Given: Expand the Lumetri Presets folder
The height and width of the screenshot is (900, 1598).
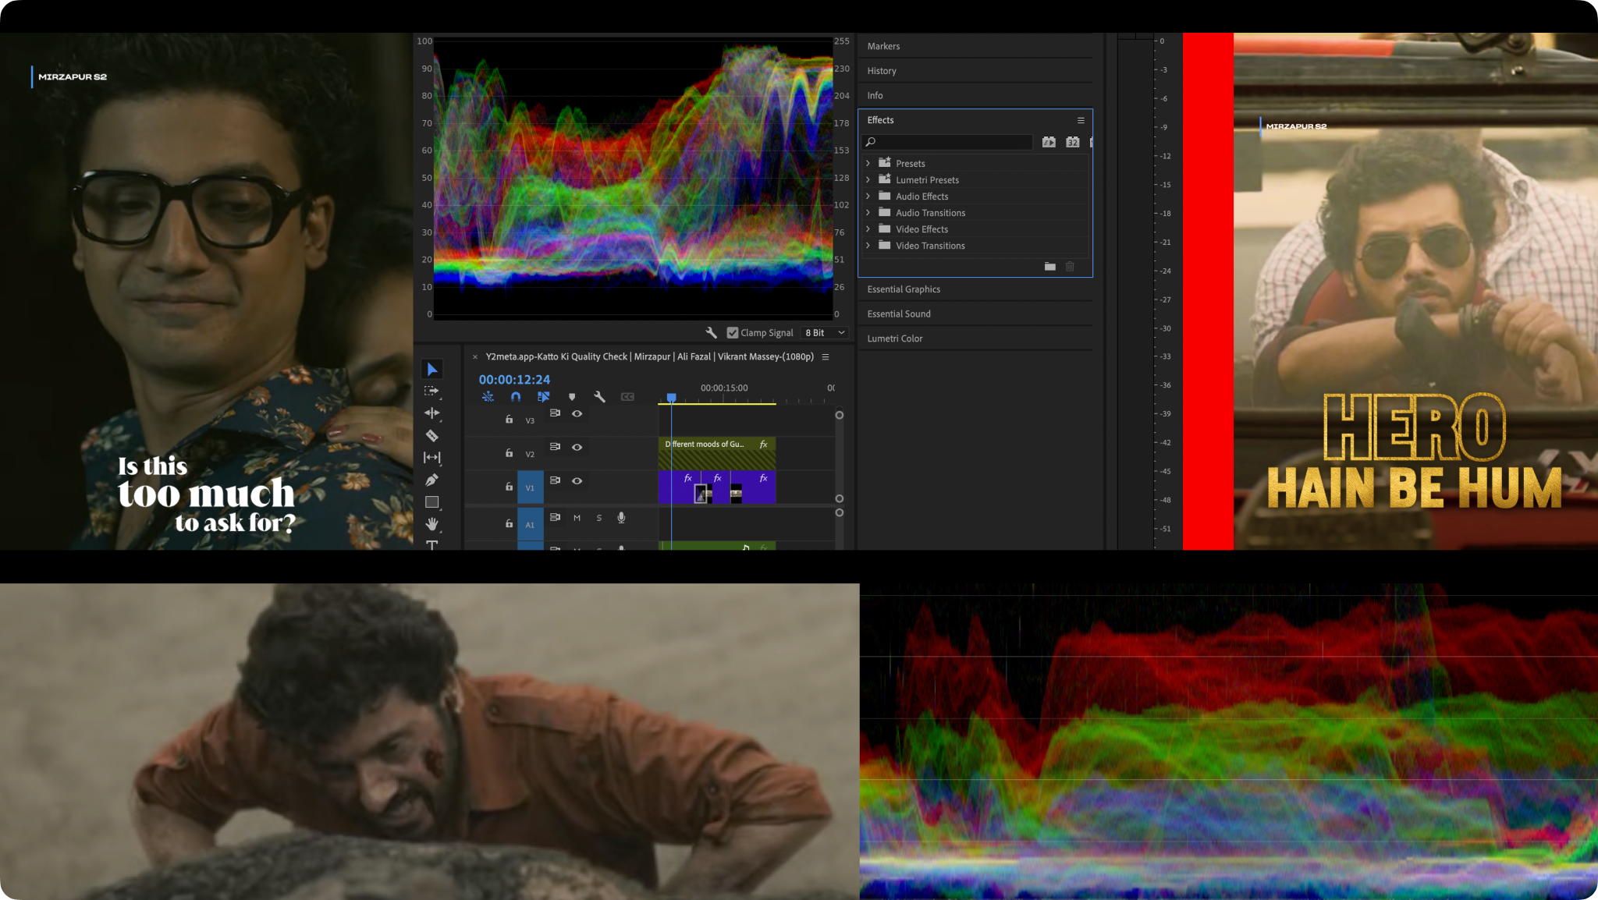Looking at the screenshot, I should 868,180.
